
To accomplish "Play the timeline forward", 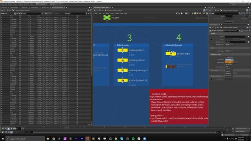I will click(x=11, y=129).
